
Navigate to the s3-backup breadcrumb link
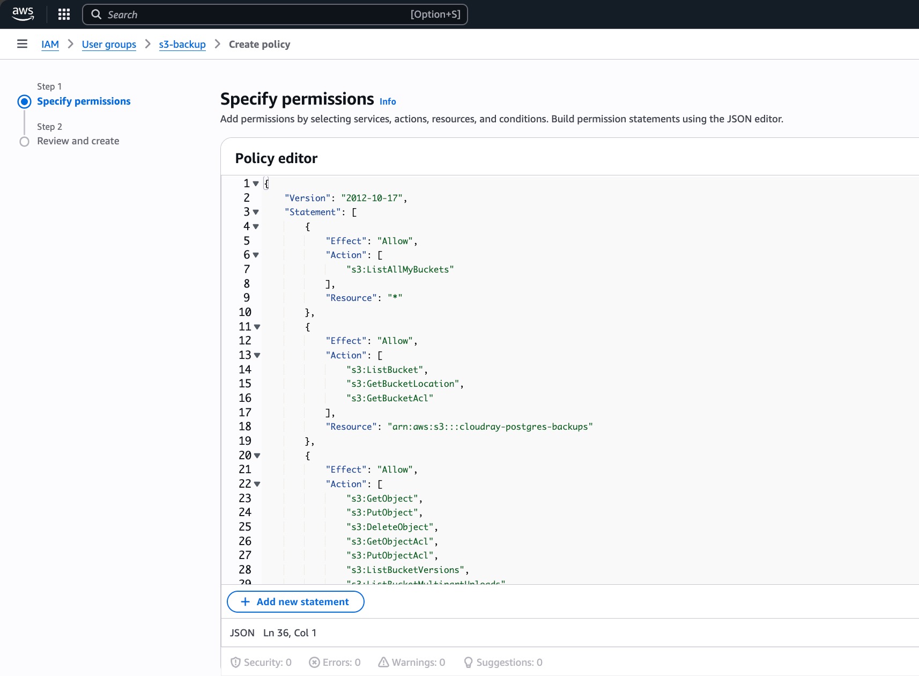click(x=182, y=45)
